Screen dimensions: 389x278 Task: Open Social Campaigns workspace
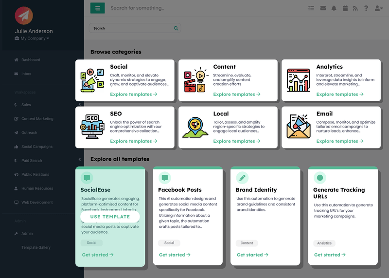coord(37,147)
